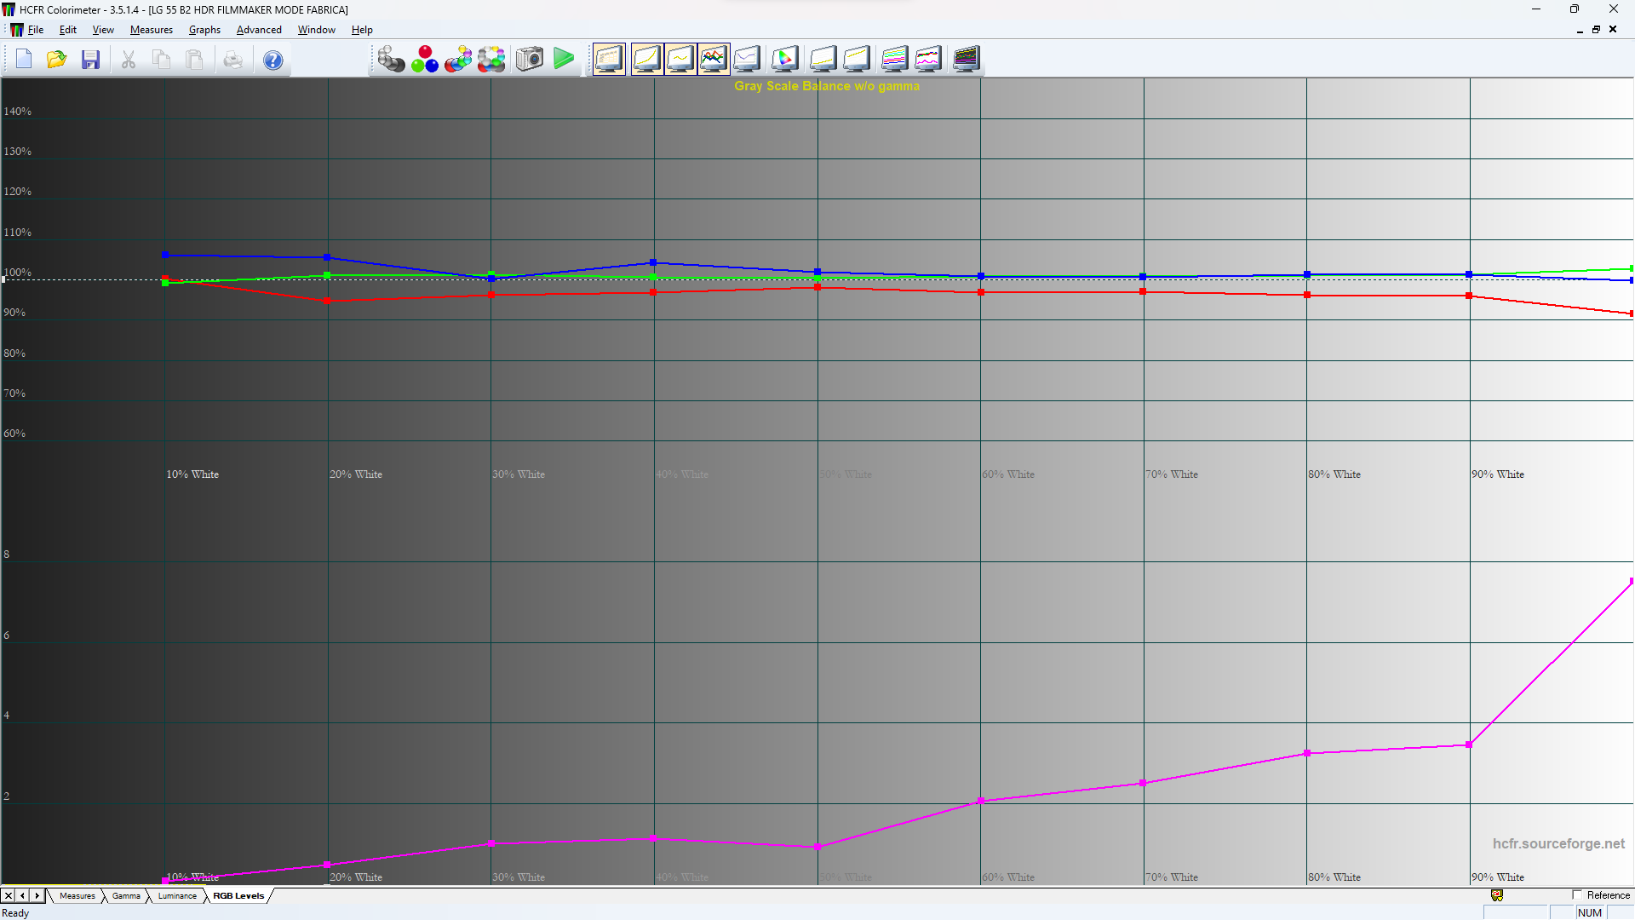Image resolution: width=1635 pixels, height=920 pixels.
Task: Click the gray scale measure icon
Action: pyautogui.click(x=391, y=60)
